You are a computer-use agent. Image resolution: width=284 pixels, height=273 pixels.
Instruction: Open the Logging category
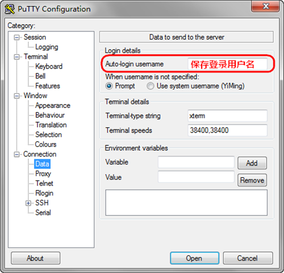(x=47, y=47)
